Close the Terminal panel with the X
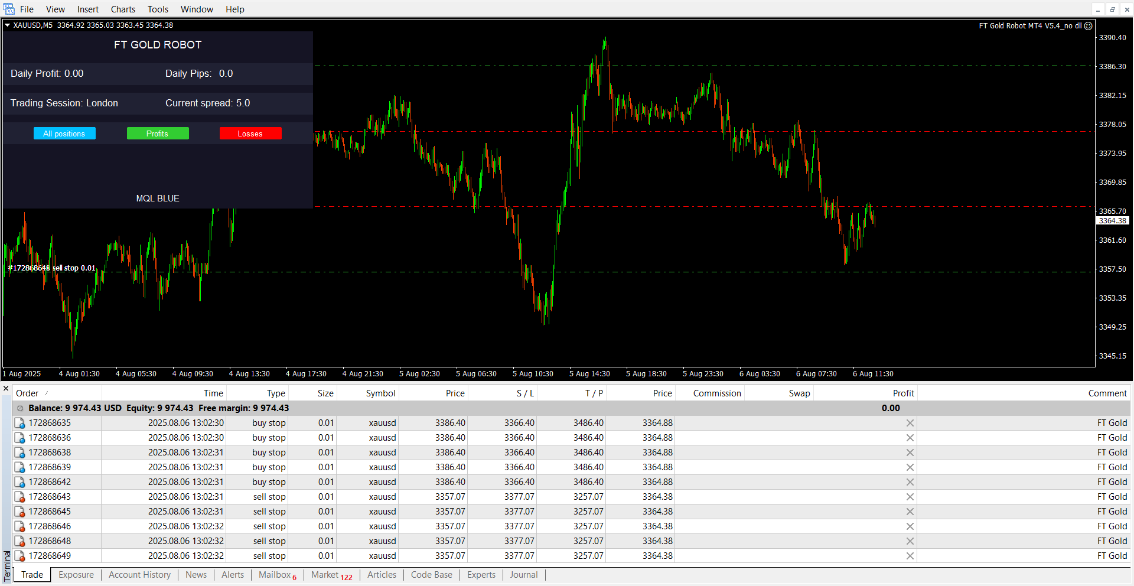 pos(6,389)
